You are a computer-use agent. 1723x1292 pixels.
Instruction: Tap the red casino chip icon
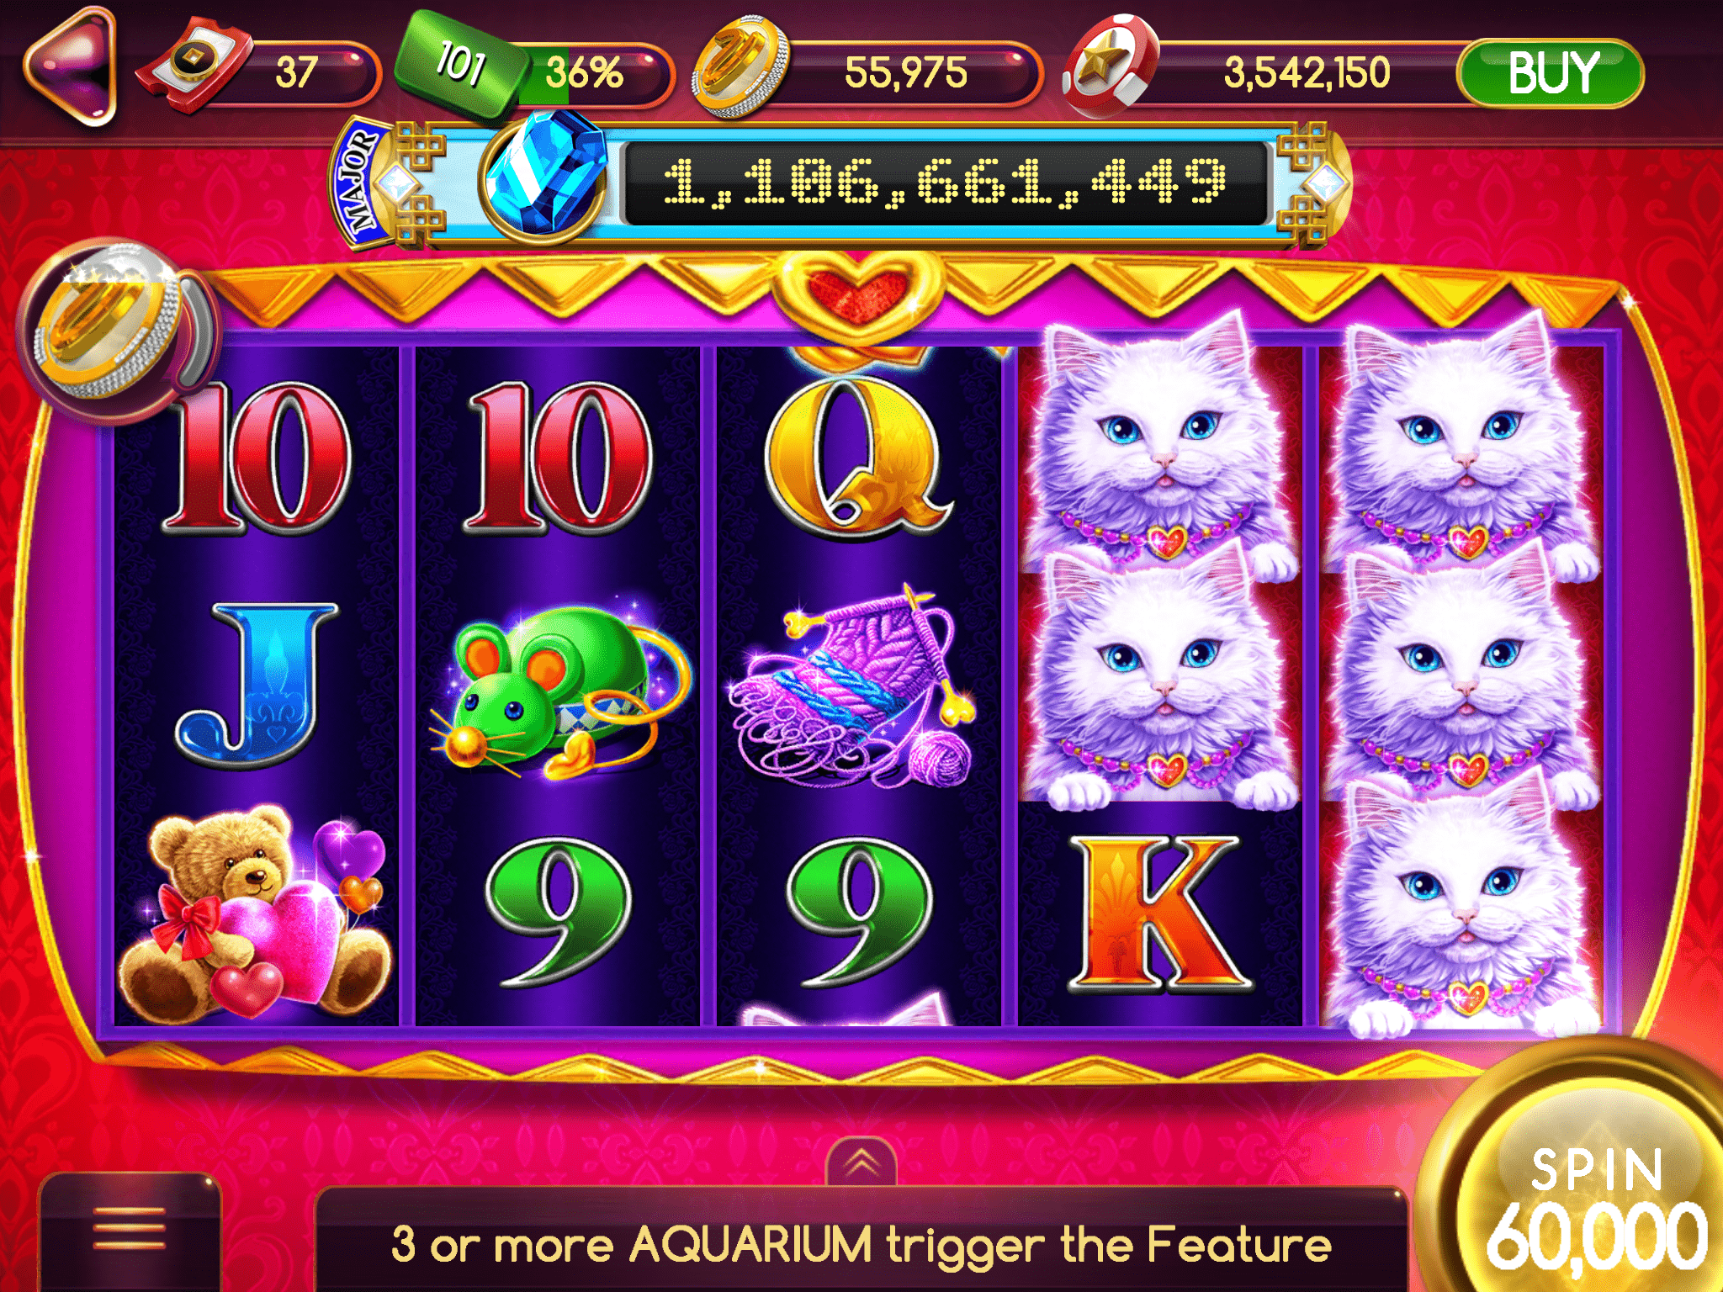point(1112,66)
